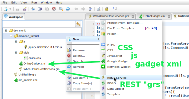Close the OnlineGadget.xml tab
This screenshot has width=189, height=99.
coord(169,16)
